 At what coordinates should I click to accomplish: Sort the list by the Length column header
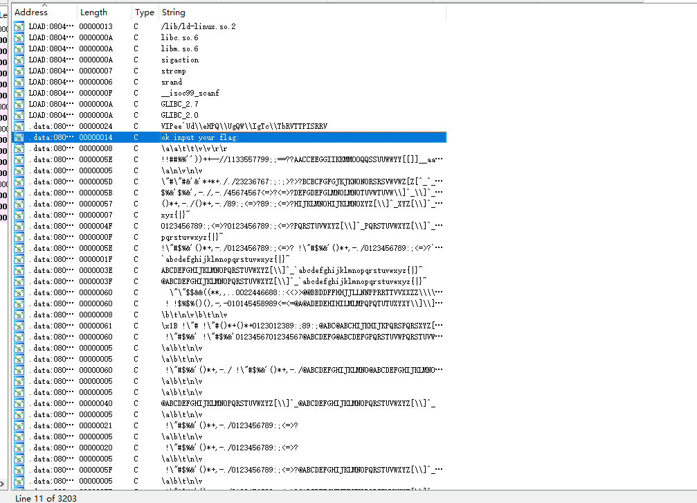pyautogui.click(x=93, y=12)
